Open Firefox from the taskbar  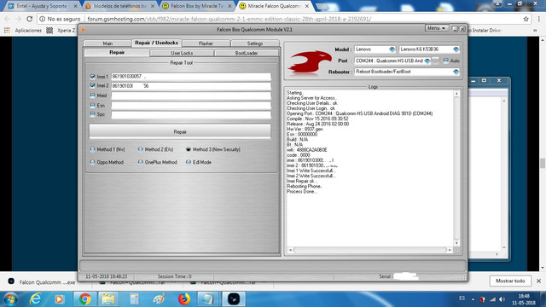(x=184, y=299)
